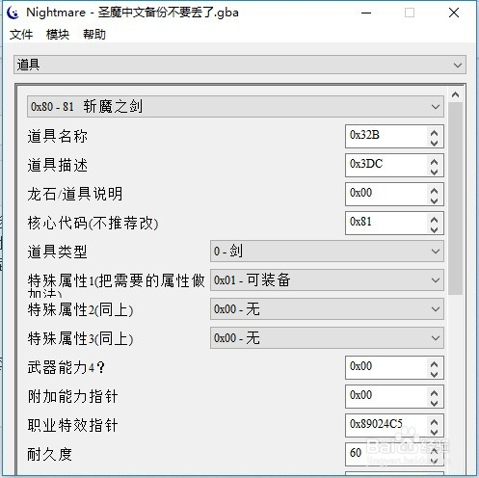Increase 道具描述 value with up arrow
479x478 pixels.
pyautogui.click(x=434, y=161)
